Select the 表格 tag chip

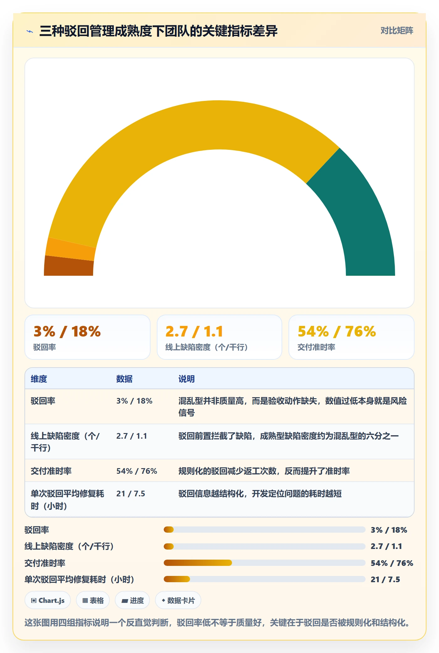[93, 600]
